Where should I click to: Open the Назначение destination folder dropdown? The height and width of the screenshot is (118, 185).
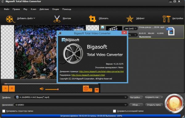71,105
